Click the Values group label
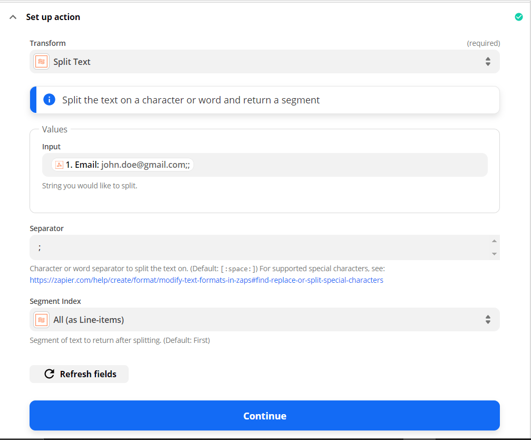The width and height of the screenshot is (531, 440). 54,129
